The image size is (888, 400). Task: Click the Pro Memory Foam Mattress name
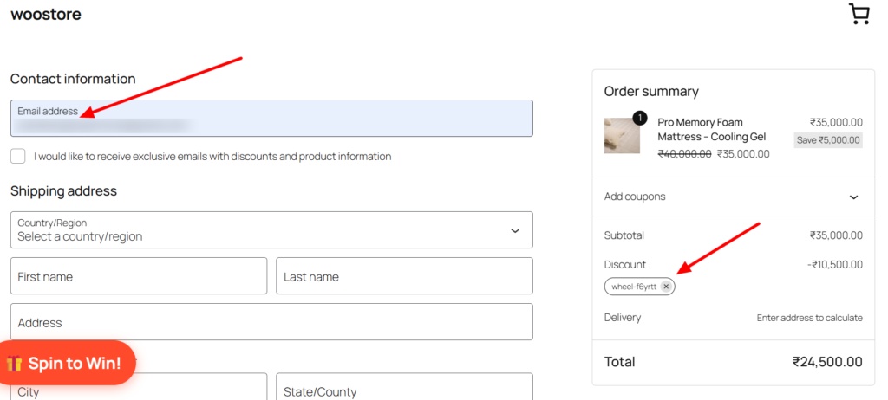711,130
